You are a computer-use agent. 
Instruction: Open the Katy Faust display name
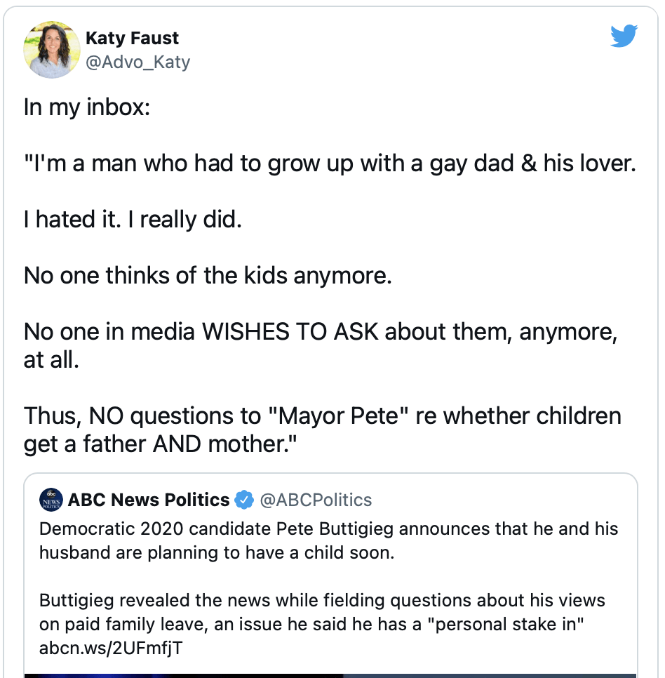[132, 38]
